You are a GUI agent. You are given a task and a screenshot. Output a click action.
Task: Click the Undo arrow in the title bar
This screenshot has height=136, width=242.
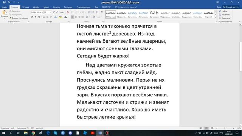pos(9,2)
